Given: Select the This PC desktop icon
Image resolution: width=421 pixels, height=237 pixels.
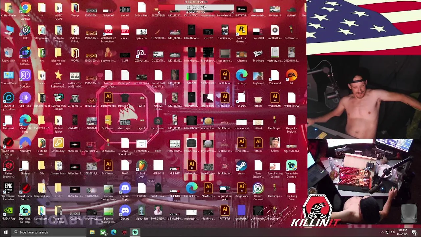Looking at the screenshot, I should pos(8,30).
